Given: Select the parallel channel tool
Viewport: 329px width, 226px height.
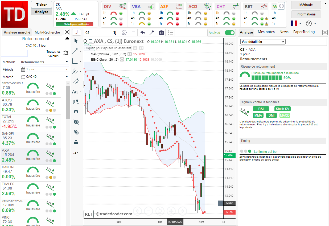Looking at the screenshot, I should click(76, 81).
